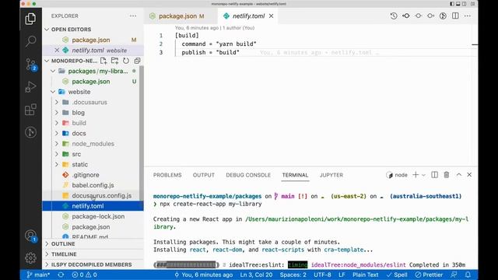The width and height of the screenshot is (498, 280).
Task: Click main* branch in status bar
Action: 38,275
